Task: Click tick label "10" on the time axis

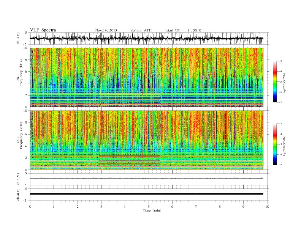Action: point(267,207)
